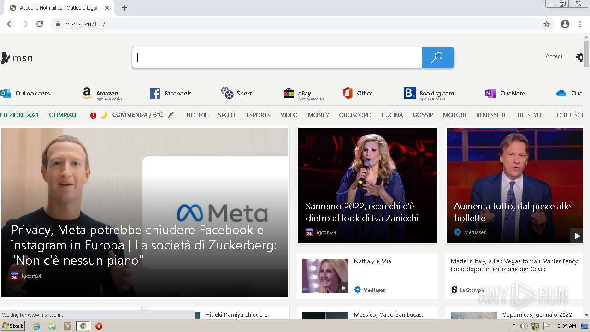Bookmark this page with the star
The height and width of the screenshot is (332, 590).
(x=547, y=24)
